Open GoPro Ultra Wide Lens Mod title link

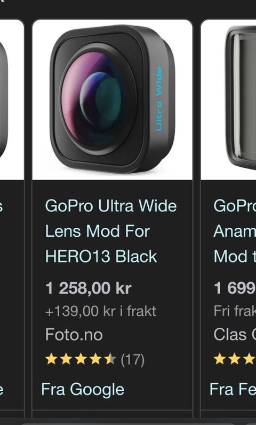click(x=111, y=231)
